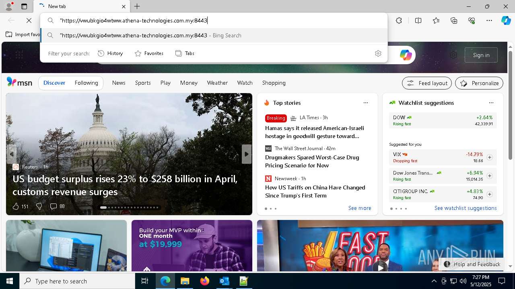Launch Firefox from taskbar
This screenshot has width=515, height=289.
coord(204,281)
